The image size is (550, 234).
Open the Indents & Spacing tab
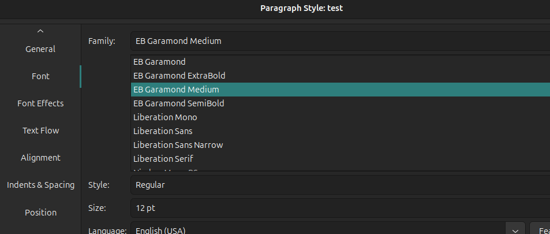tap(40, 185)
